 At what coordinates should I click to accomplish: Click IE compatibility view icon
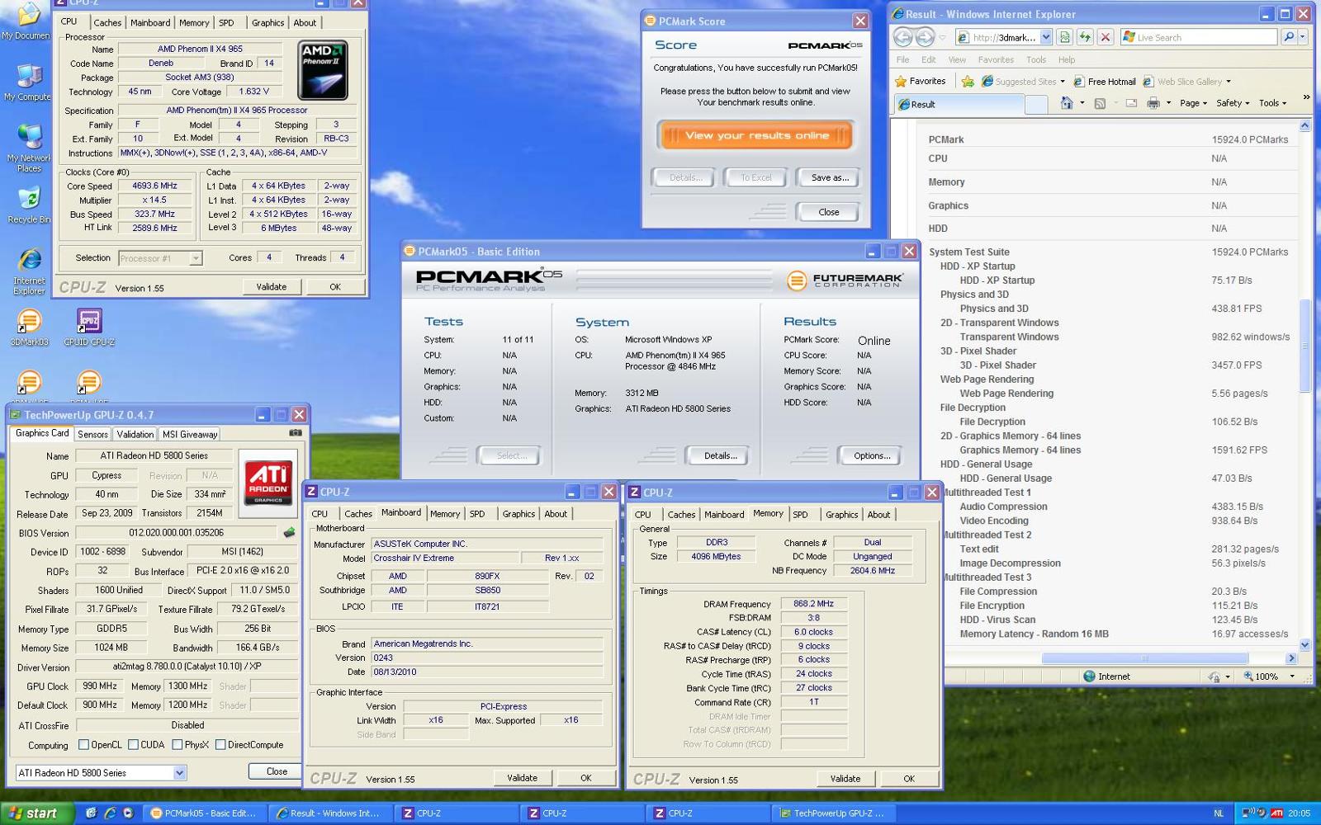click(x=1065, y=37)
